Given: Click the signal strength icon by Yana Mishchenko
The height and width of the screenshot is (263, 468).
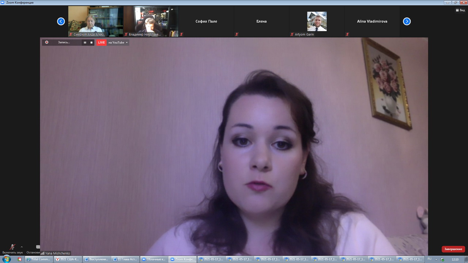Looking at the screenshot, I should 42,253.
